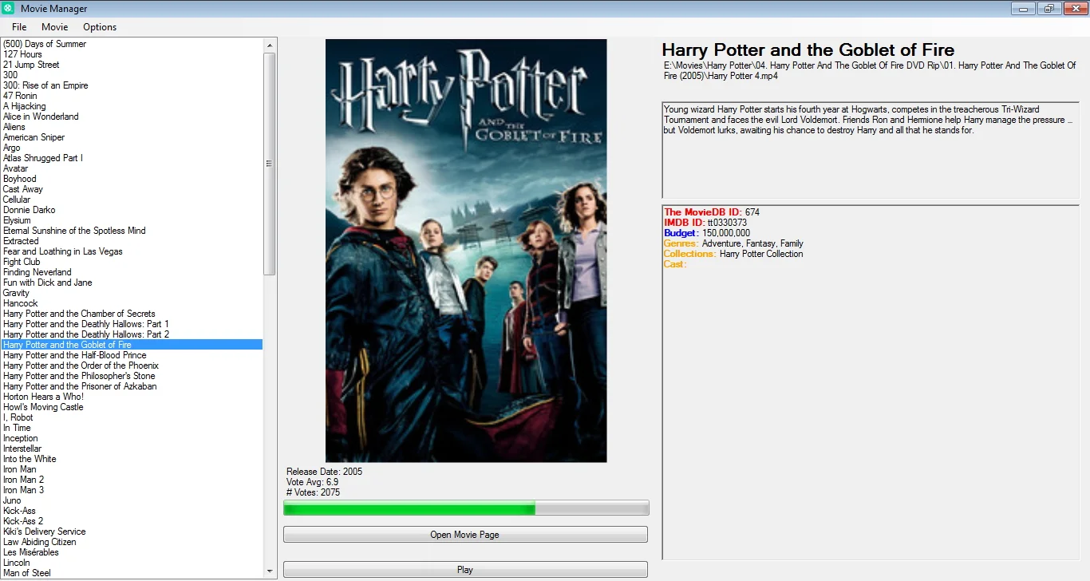Select "21 Jump Street" in movie list
Image resolution: width=1090 pixels, height=581 pixels.
[132, 65]
